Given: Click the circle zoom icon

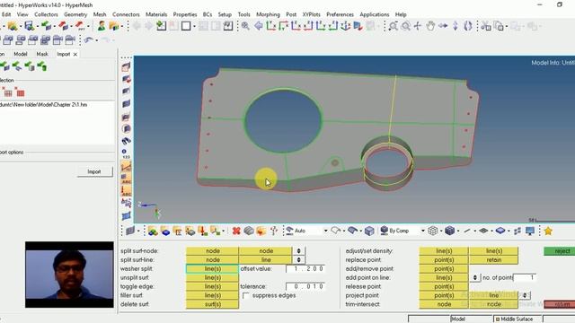Looking at the screenshot, I should [x=405, y=26].
